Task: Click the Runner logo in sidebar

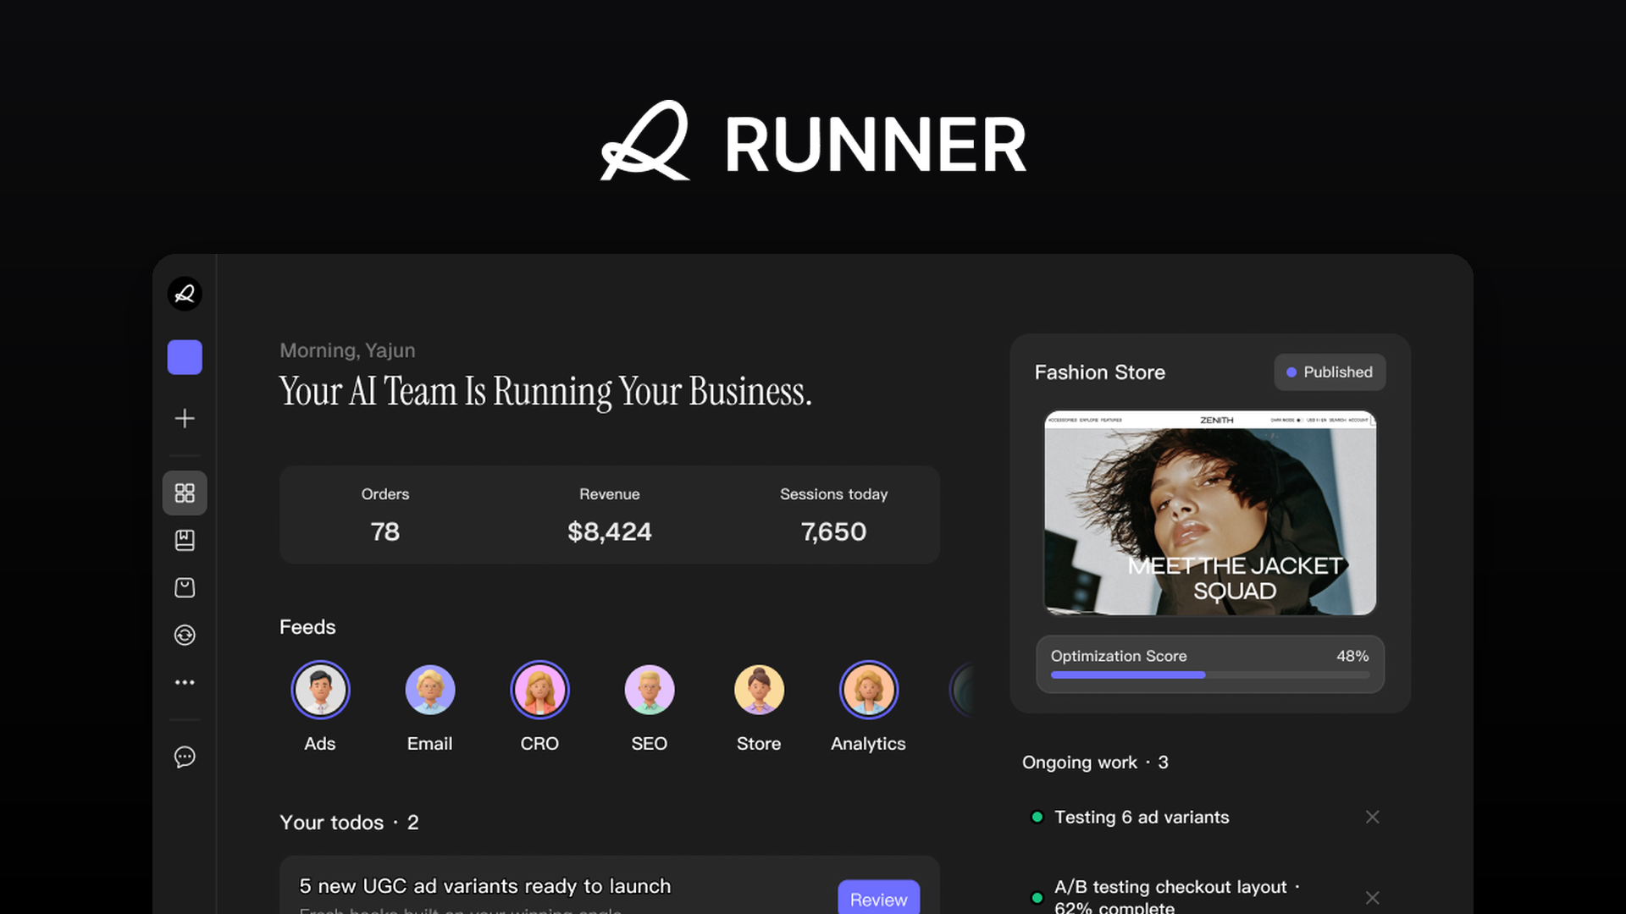Action: point(185,294)
